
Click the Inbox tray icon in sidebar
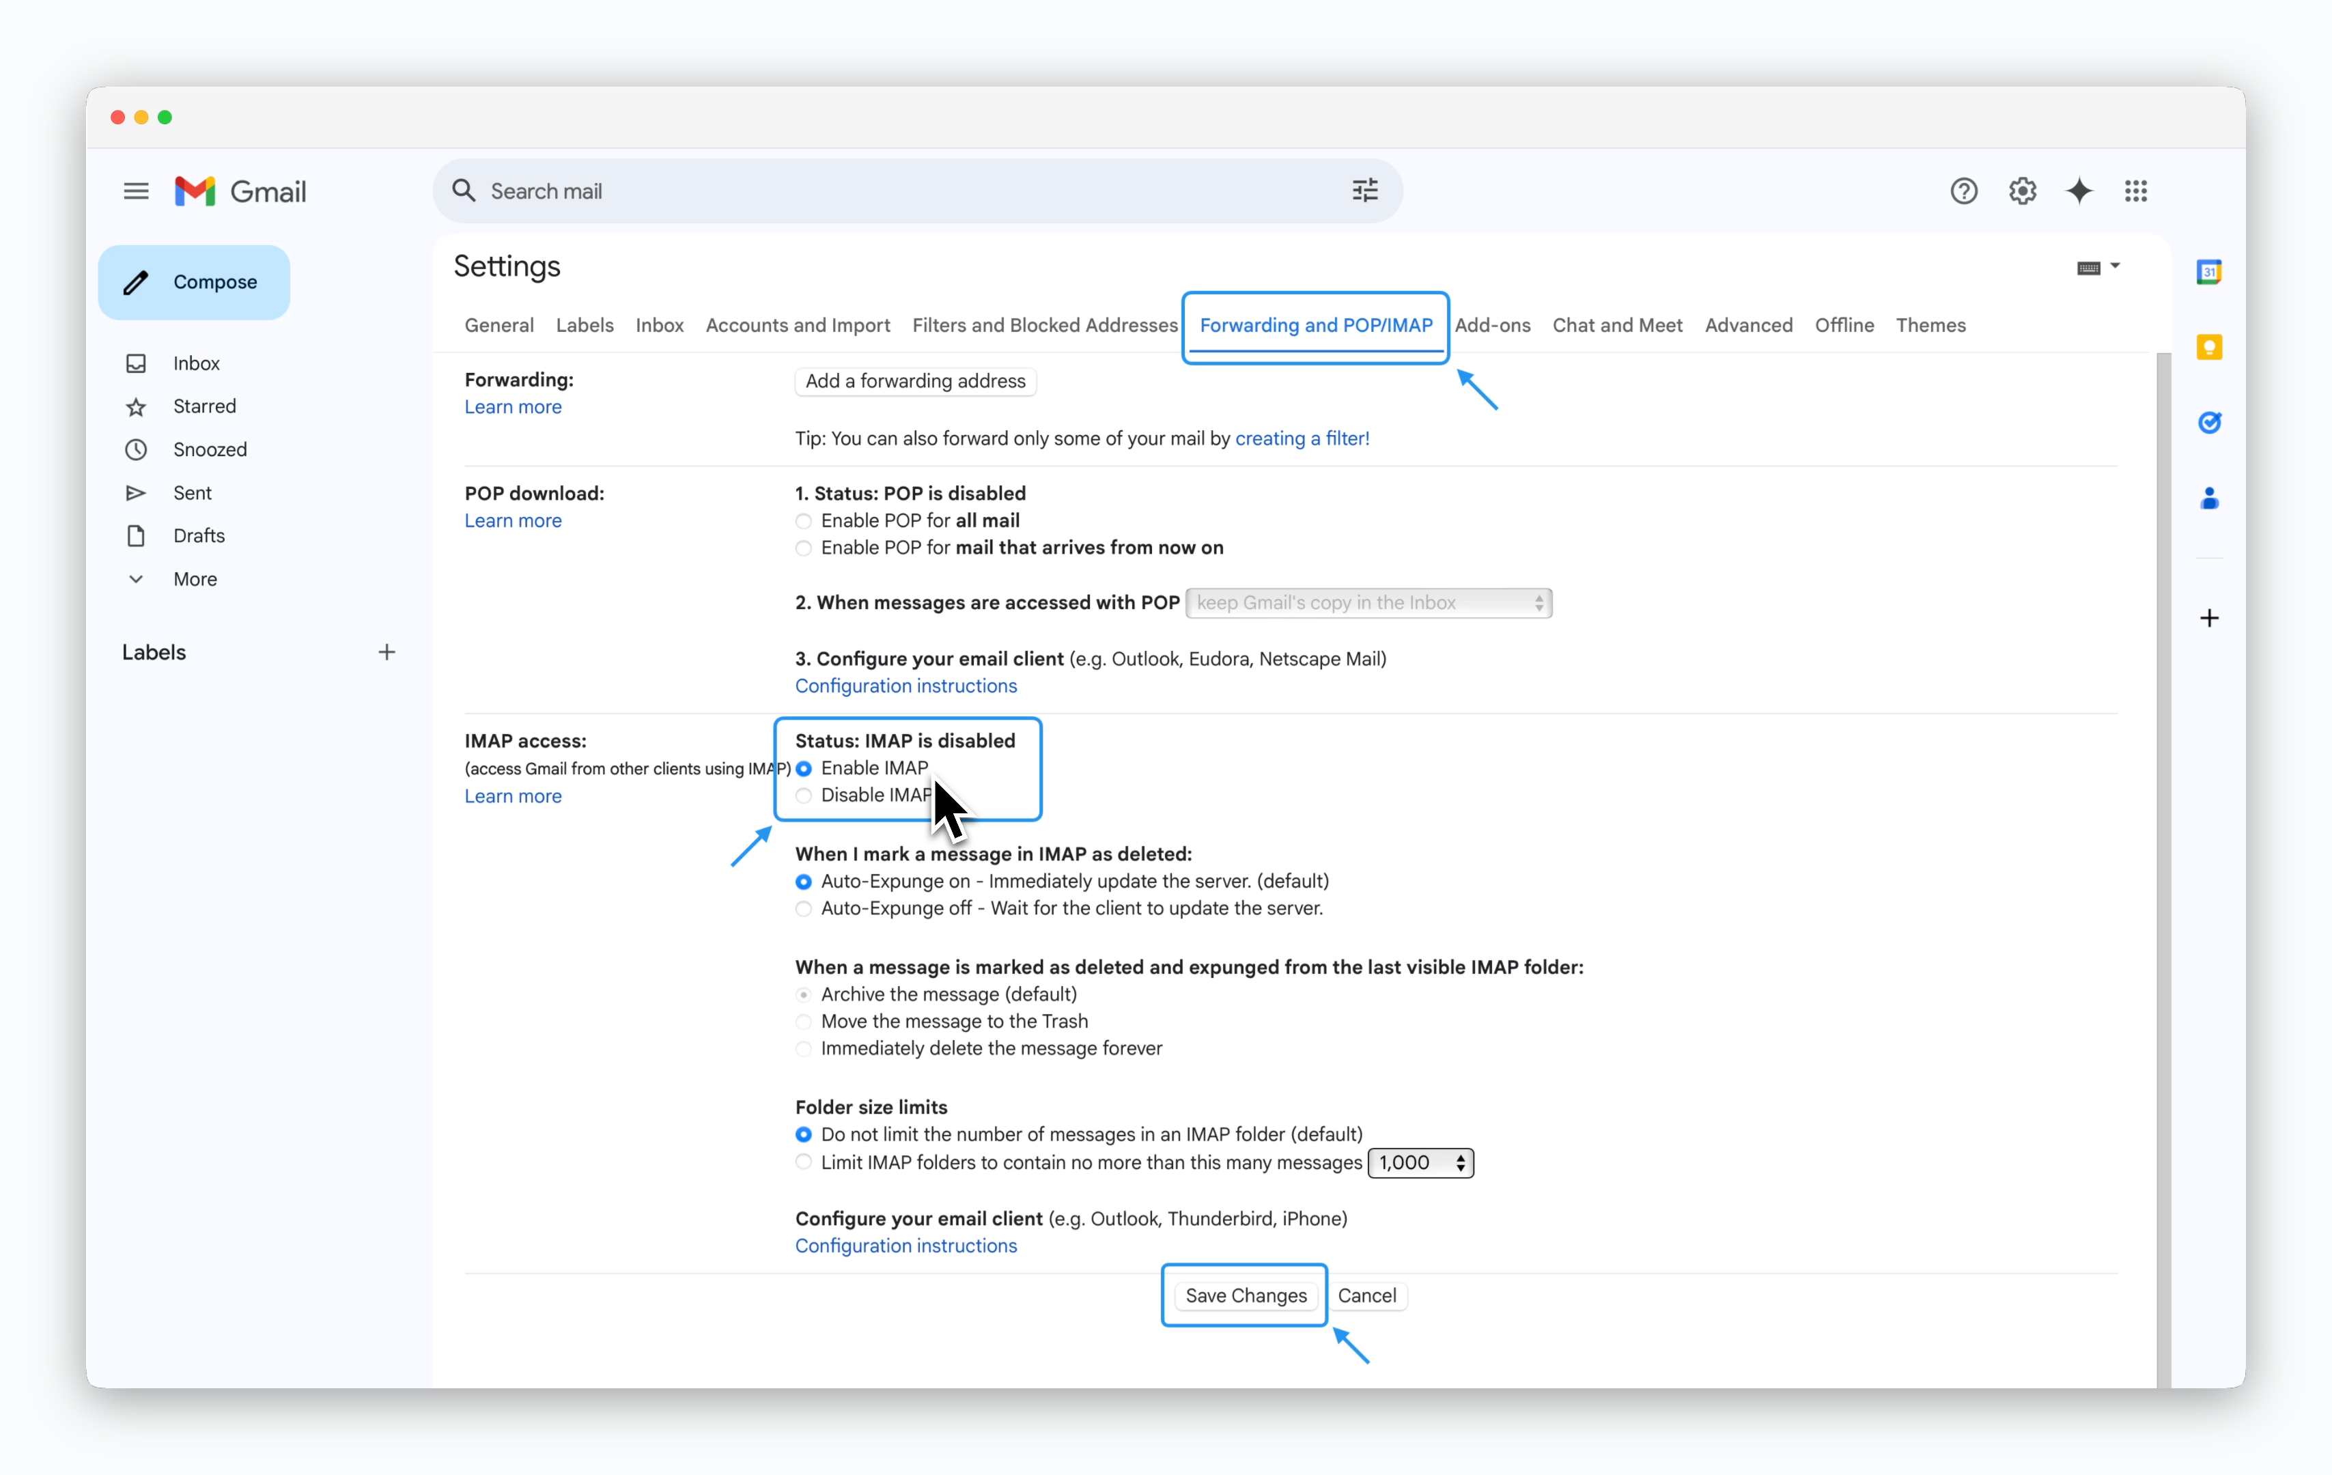136,363
